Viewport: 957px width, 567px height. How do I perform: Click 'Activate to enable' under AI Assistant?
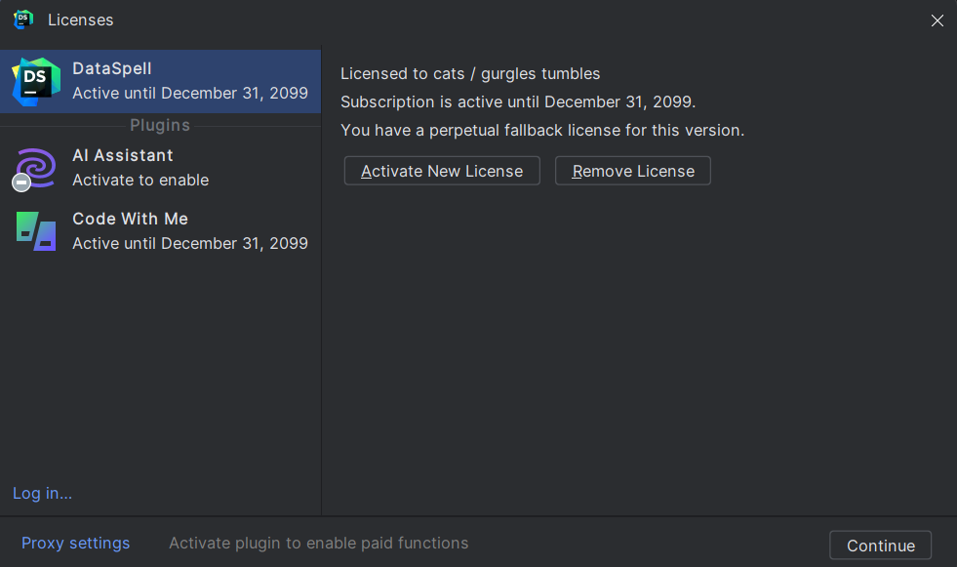pos(140,180)
